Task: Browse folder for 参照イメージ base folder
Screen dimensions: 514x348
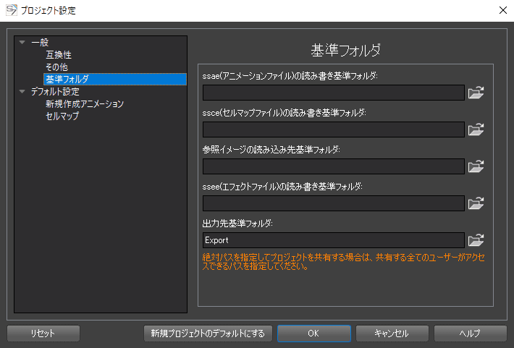Action: point(476,166)
